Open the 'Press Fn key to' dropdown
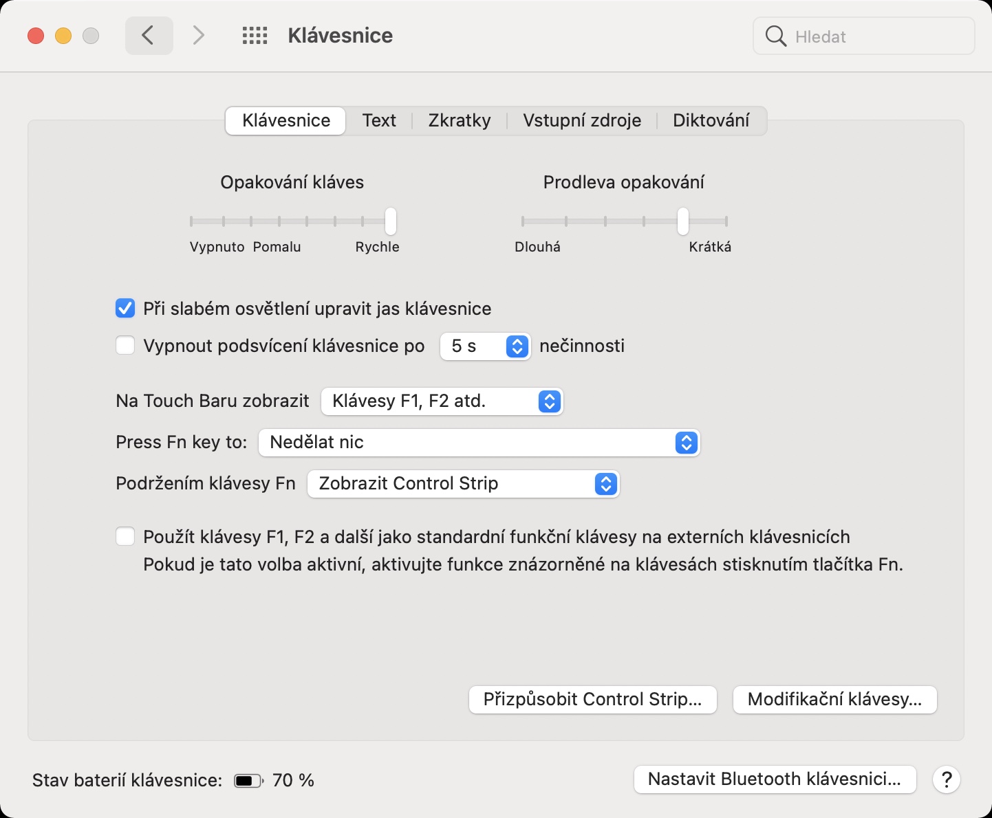Viewport: 992px width, 818px height. point(479,443)
